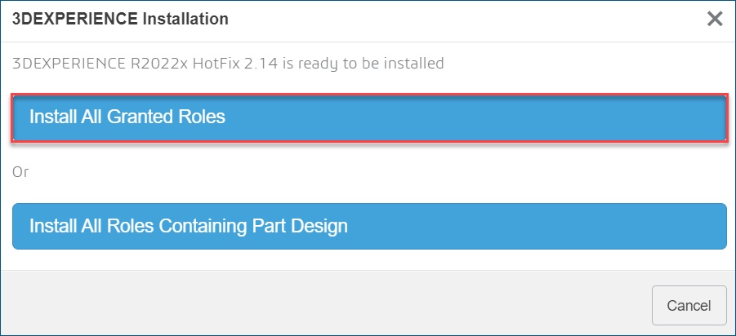Click the HotFix 2.14 ready message
Image resolution: width=736 pixels, height=336 pixels.
click(229, 63)
